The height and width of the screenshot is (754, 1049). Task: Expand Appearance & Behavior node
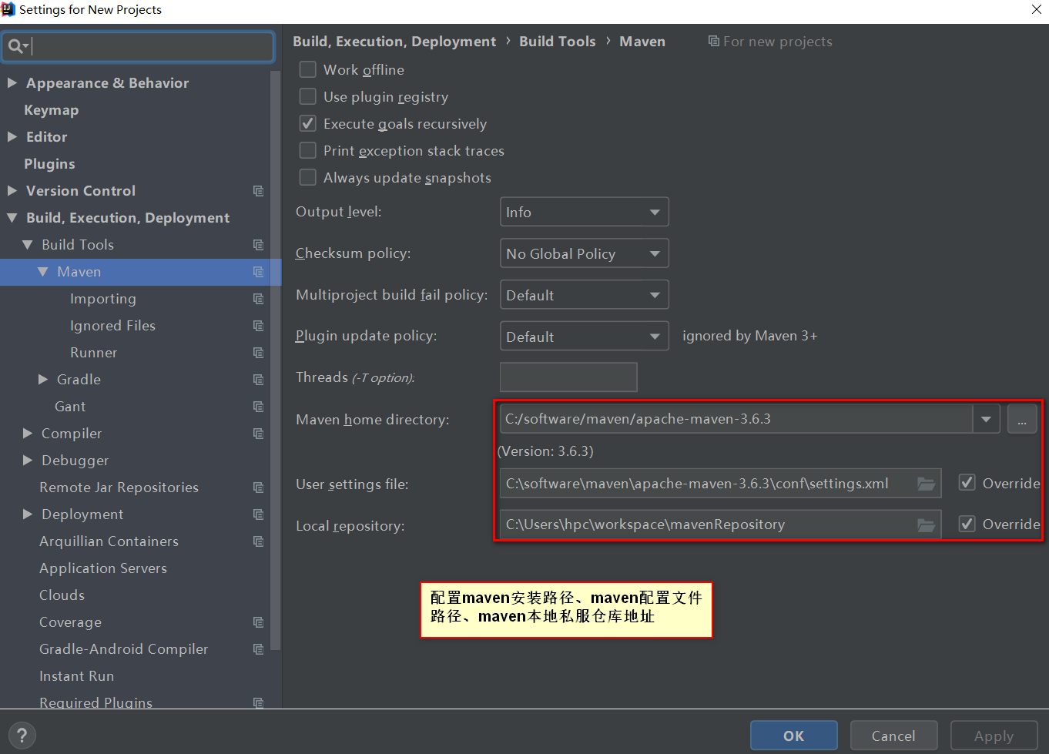pyautogui.click(x=12, y=82)
